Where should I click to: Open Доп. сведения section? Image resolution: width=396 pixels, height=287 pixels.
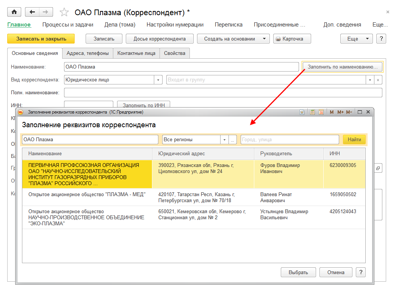pos(342,25)
